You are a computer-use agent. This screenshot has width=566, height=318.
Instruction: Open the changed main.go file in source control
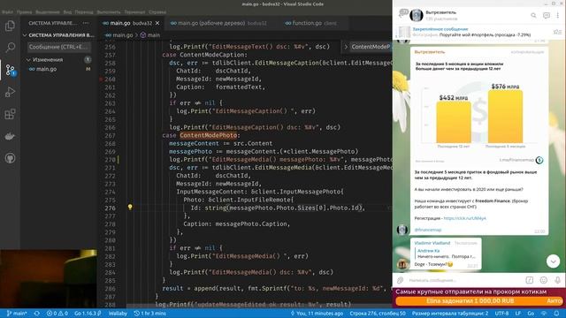tap(46, 69)
